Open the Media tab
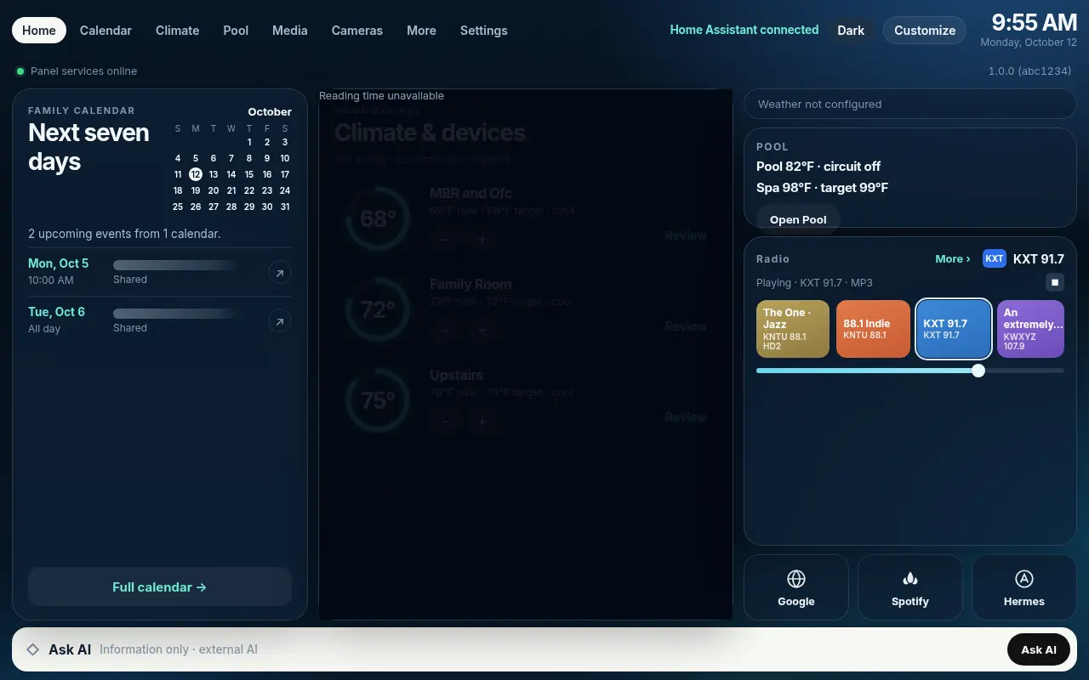Viewport: 1089px width, 680px height. [290, 30]
